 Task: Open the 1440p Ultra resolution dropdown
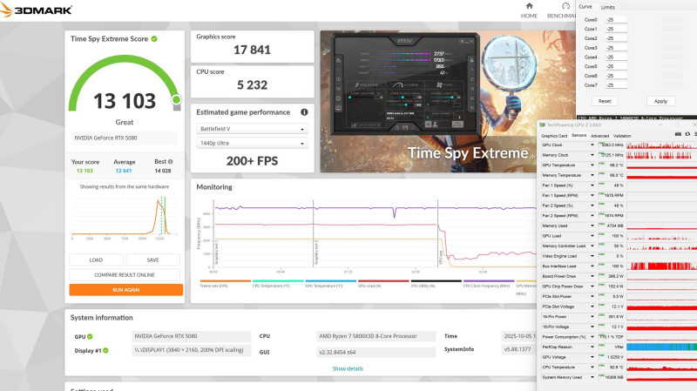tap(252, 143)
